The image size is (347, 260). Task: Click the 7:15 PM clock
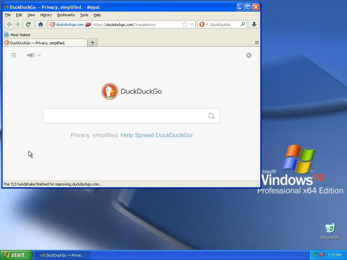point(334,255)
